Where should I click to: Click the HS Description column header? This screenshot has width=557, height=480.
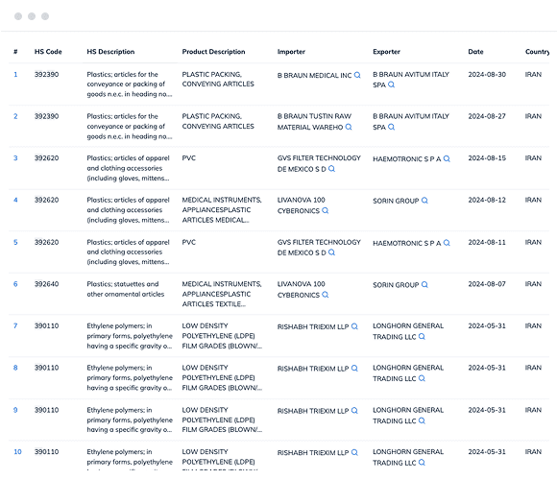tap(110, 52)
